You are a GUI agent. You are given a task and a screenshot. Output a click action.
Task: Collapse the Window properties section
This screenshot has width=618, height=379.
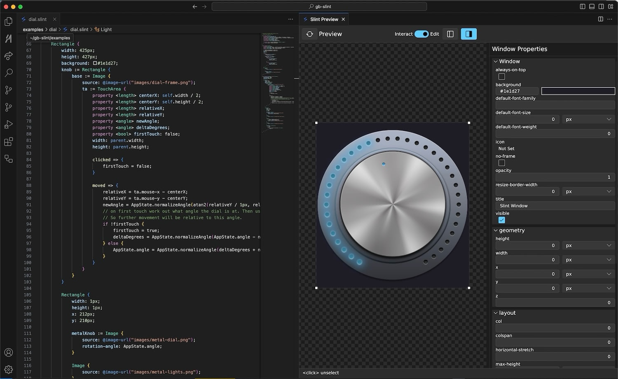click(496, 61)
